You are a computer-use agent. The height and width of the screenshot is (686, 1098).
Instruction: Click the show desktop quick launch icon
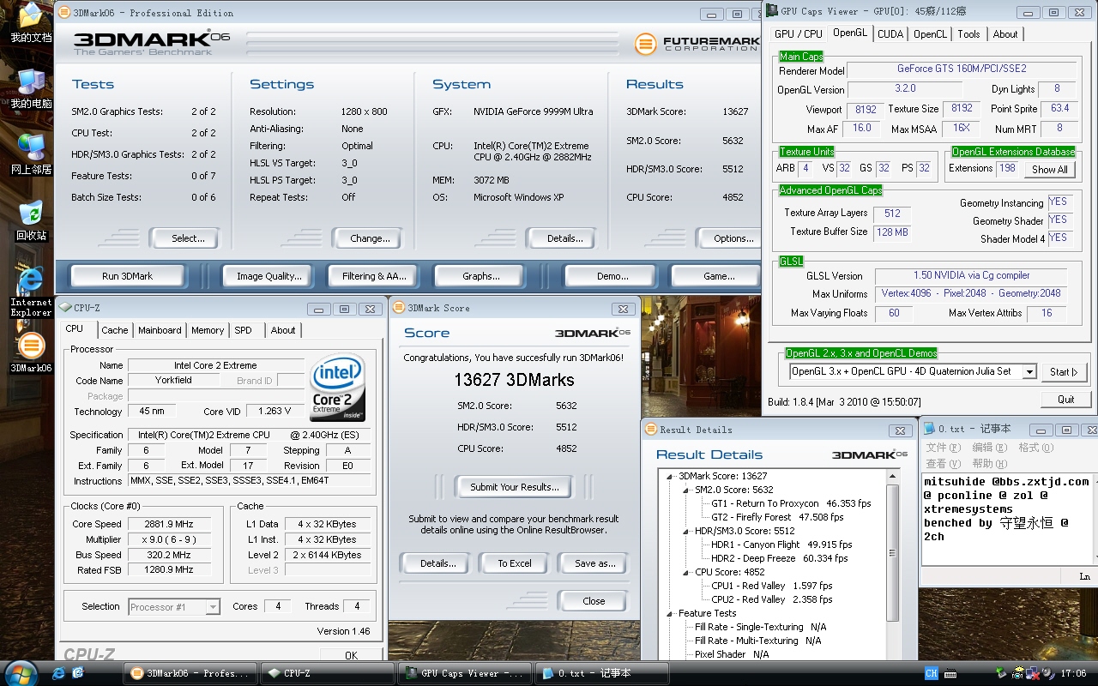80,673
